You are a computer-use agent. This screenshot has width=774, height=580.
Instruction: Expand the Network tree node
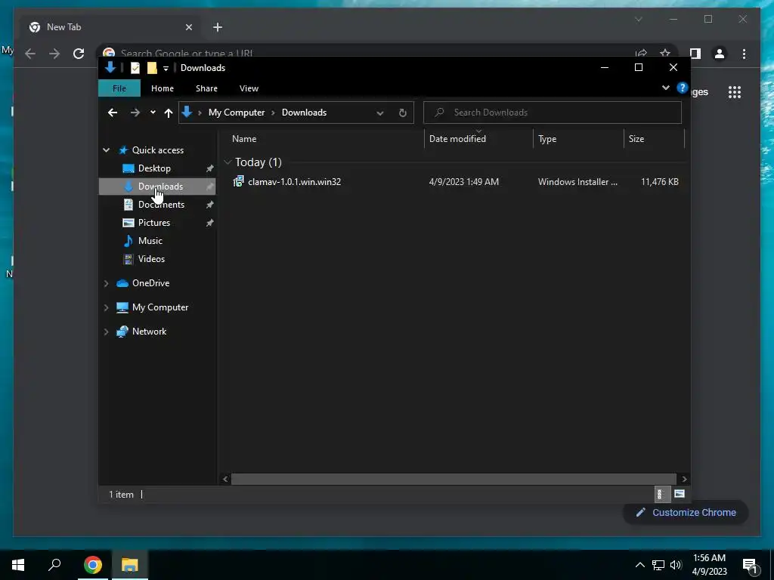(106, 332)
